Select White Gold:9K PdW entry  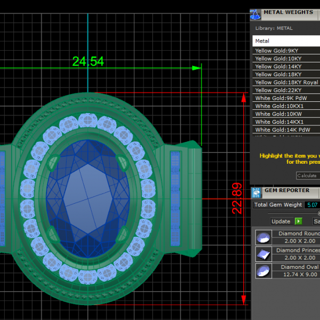(281, 99)
